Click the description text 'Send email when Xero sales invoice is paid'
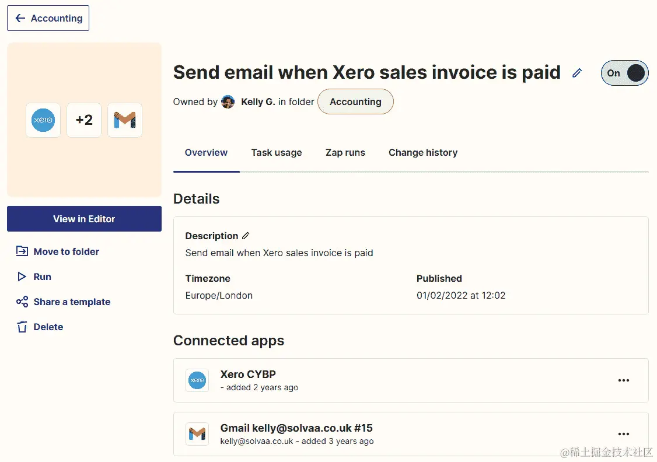 [x=279, y=253]
